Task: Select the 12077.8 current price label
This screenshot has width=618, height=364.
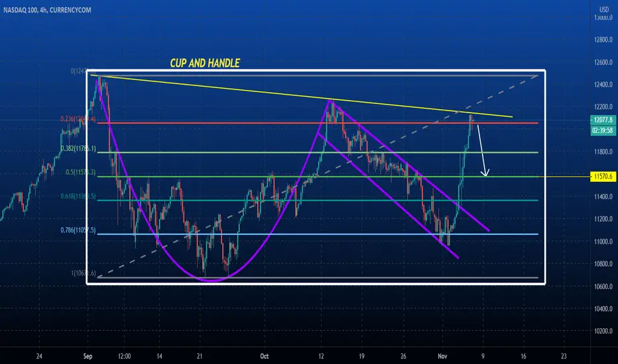Action: [603, 120]
